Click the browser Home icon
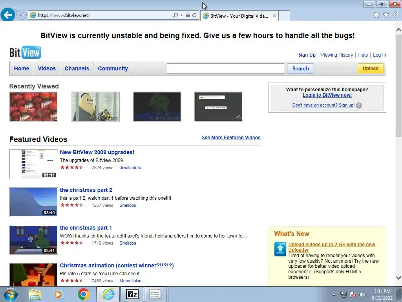Viewport: 402px width, 302px height. point(376,15)
